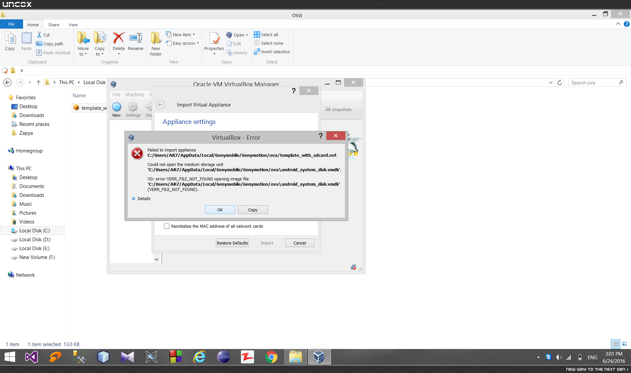Select the template_w file in list
Screen dimensions: 631x373
pos(90,108)
